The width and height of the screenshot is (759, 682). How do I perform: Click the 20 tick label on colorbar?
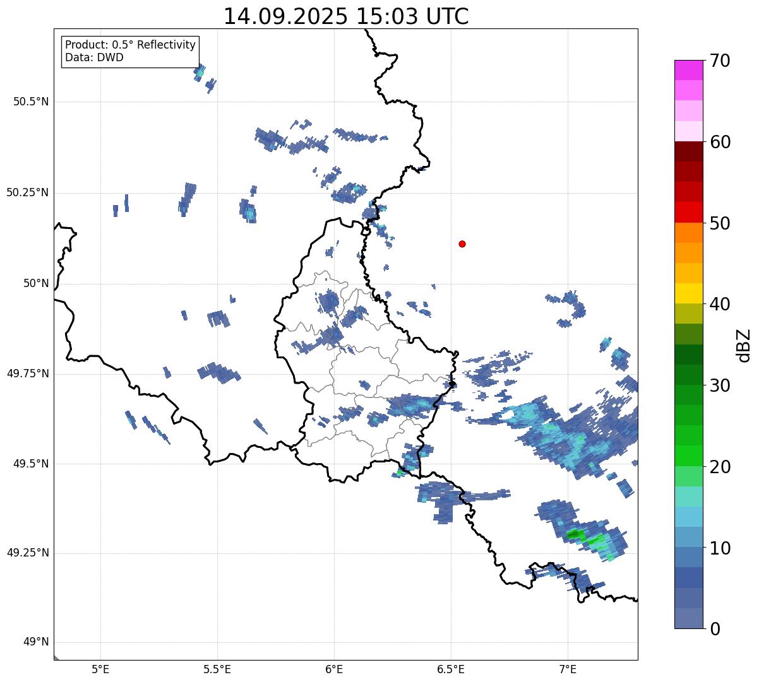tap(720, 467)
